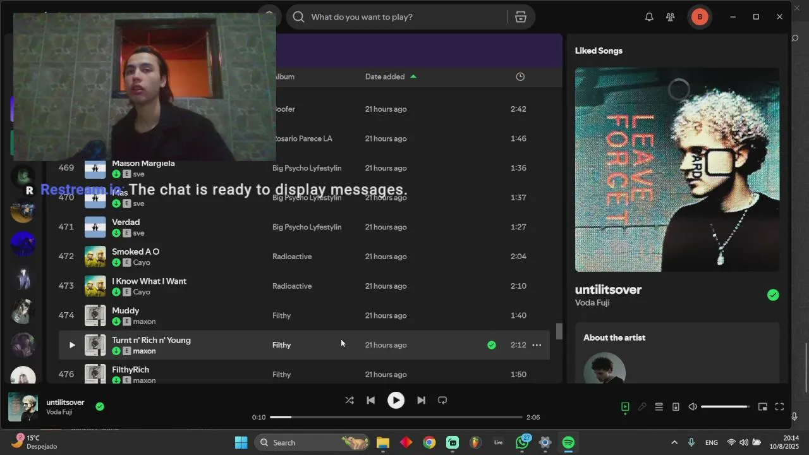Sort by the duration clock icon
Image resolution: width=809 pixels, height=455 pixels.
click(x=520, y=76)
